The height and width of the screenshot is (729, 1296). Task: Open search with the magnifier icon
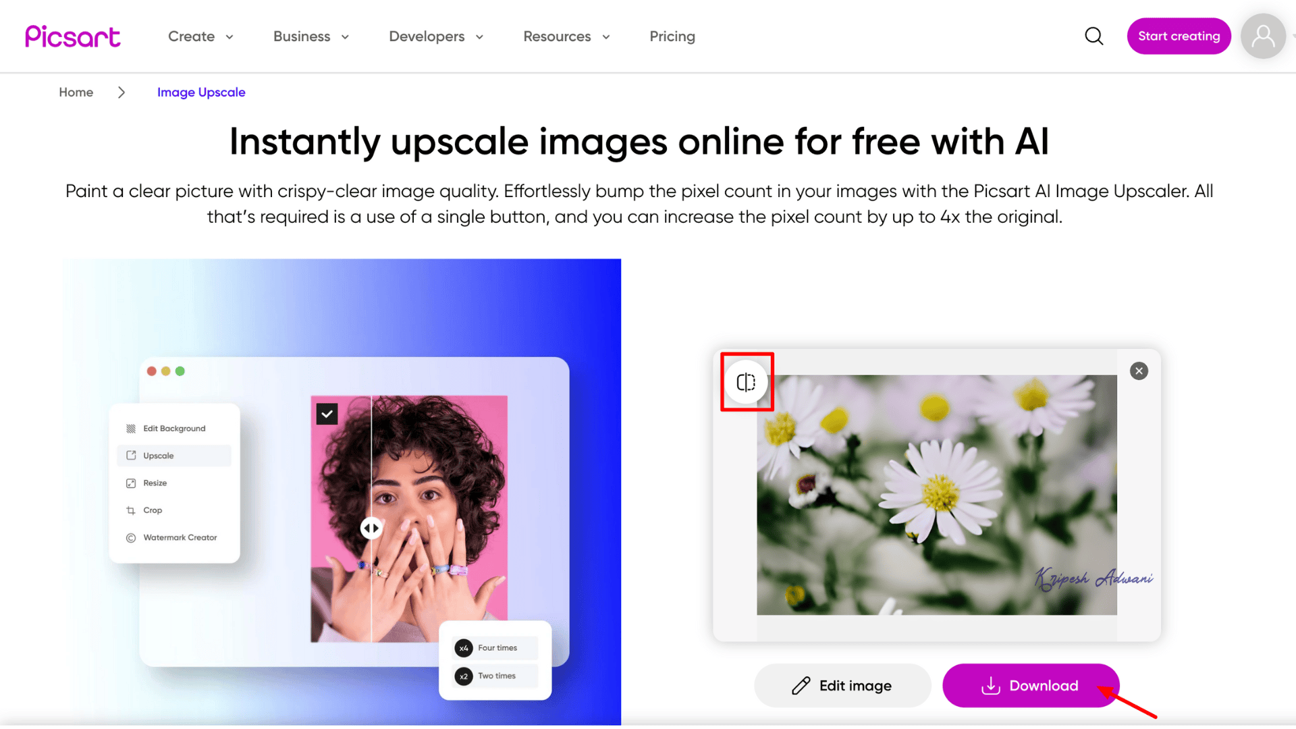tap(1094, 36)
